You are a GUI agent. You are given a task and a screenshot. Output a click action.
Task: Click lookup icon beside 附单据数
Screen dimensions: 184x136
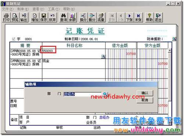tap(174, 39)
